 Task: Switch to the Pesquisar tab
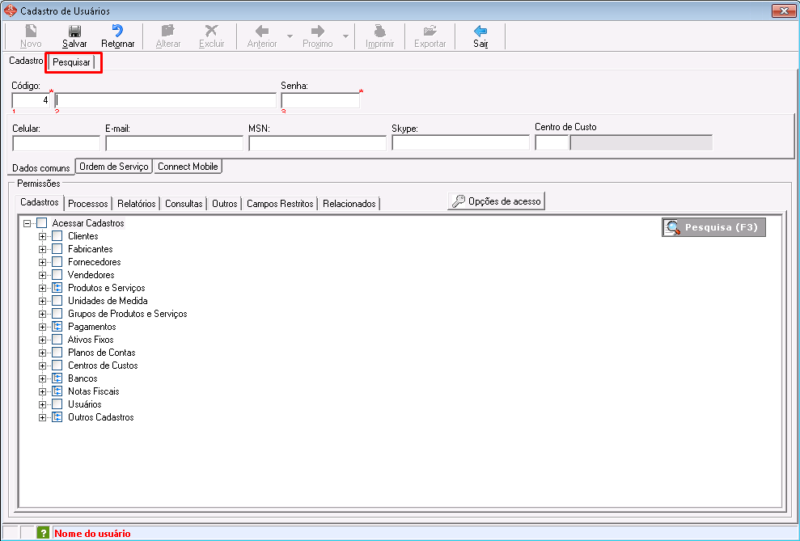(x=71, y=62)
